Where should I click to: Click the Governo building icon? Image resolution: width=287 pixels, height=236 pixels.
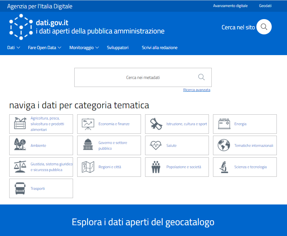88,145
